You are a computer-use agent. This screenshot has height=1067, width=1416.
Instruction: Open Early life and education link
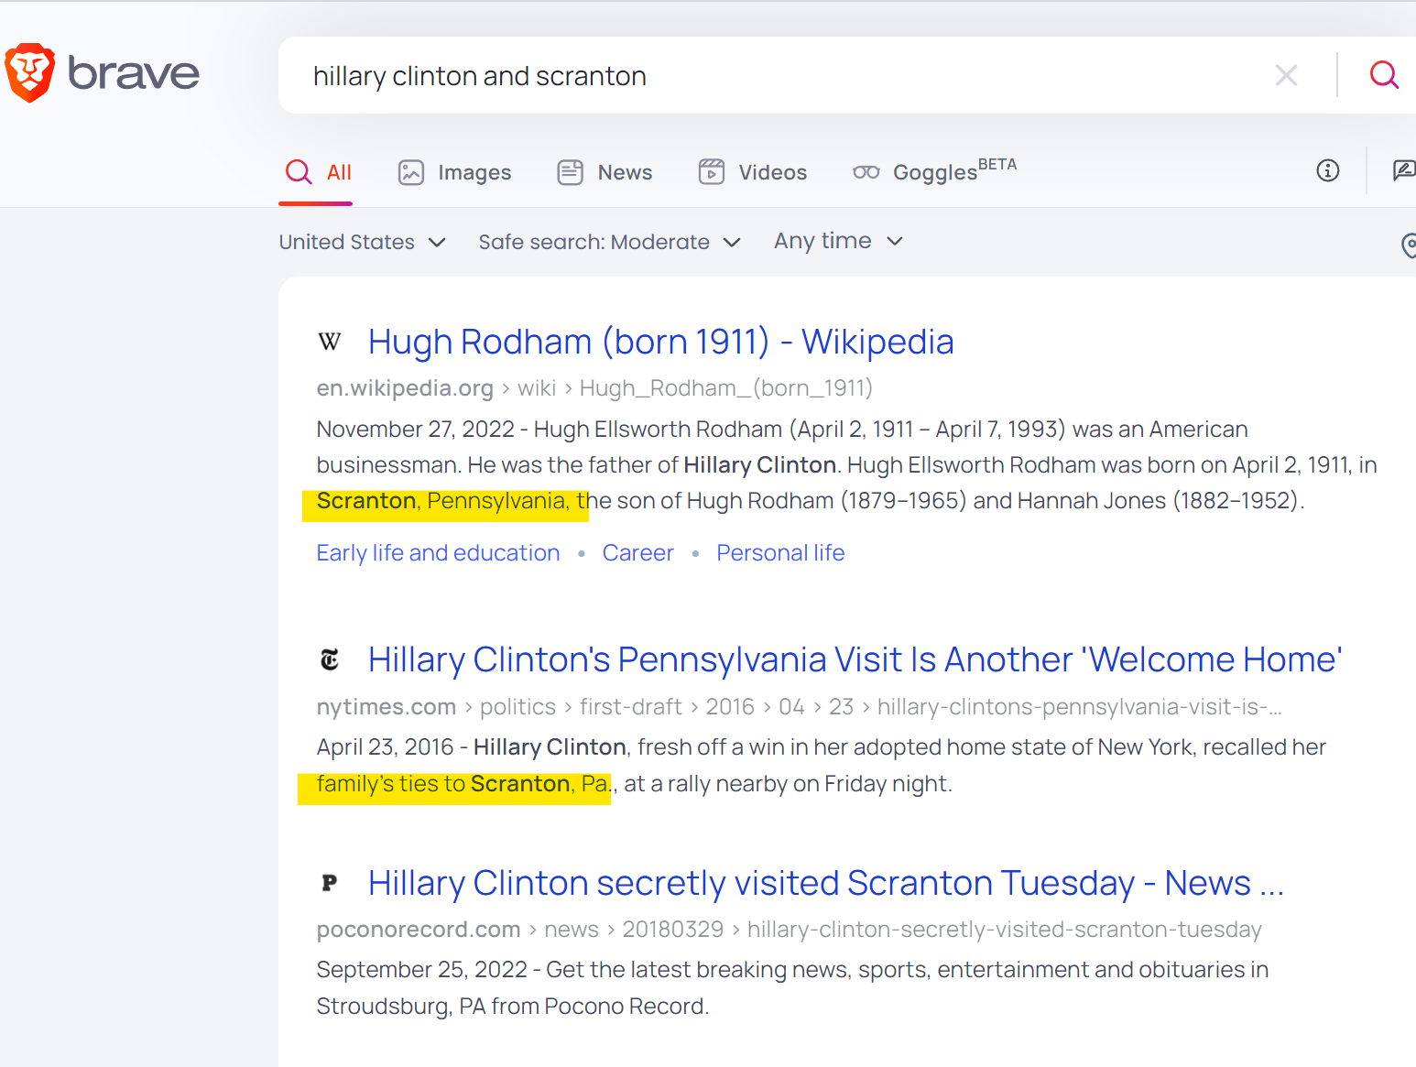point(438,553)
